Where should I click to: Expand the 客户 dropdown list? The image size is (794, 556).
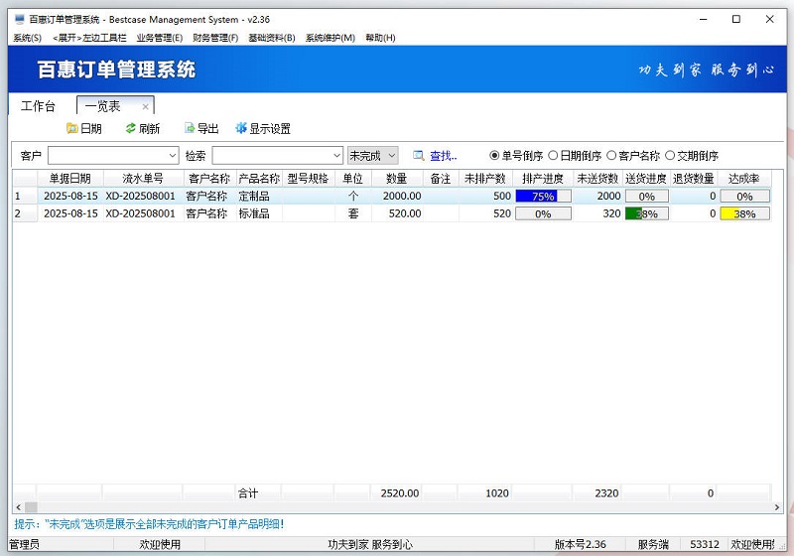pyautogui.click(x=172, y=156)
